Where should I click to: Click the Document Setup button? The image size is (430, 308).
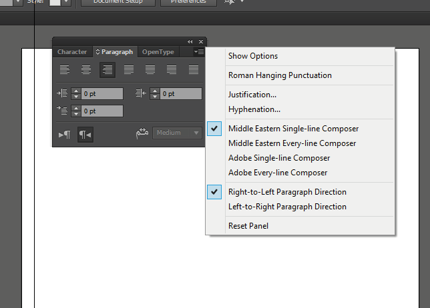pyautogui.click(x=118, y=2)
